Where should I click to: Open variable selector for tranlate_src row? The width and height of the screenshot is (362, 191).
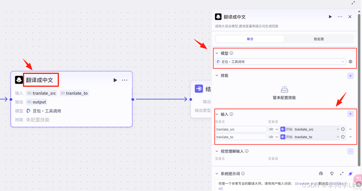point(343,129)
